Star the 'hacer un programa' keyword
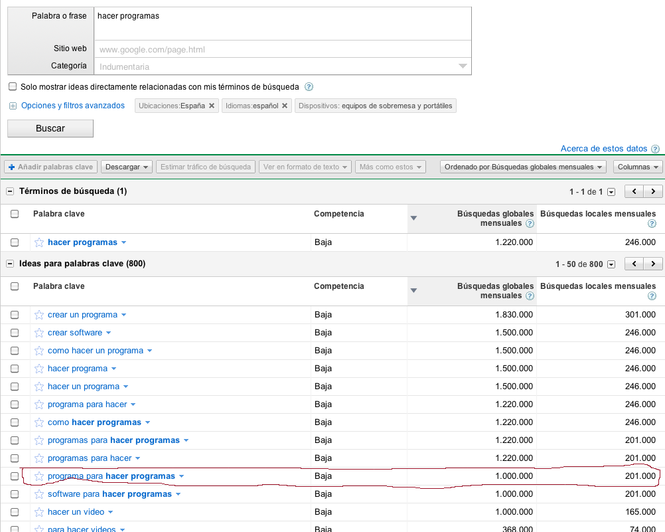Image resolution: width=665 pixels, height=532 pixels. [x=39, y=387]
